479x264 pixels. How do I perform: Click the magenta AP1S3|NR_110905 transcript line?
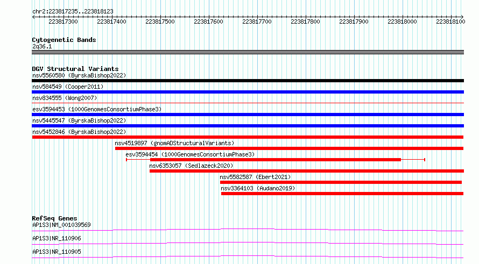pos(248,256)
